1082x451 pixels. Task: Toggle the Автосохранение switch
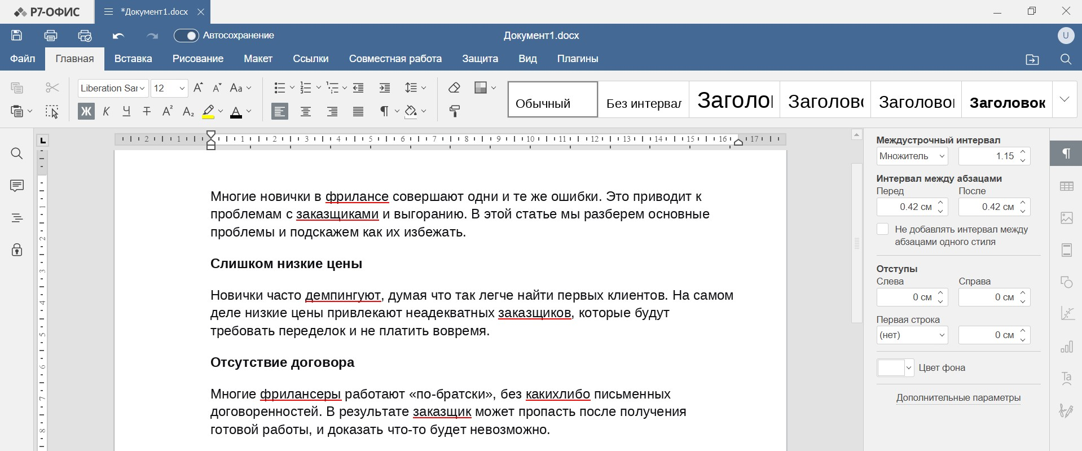[x=186, y=36]
